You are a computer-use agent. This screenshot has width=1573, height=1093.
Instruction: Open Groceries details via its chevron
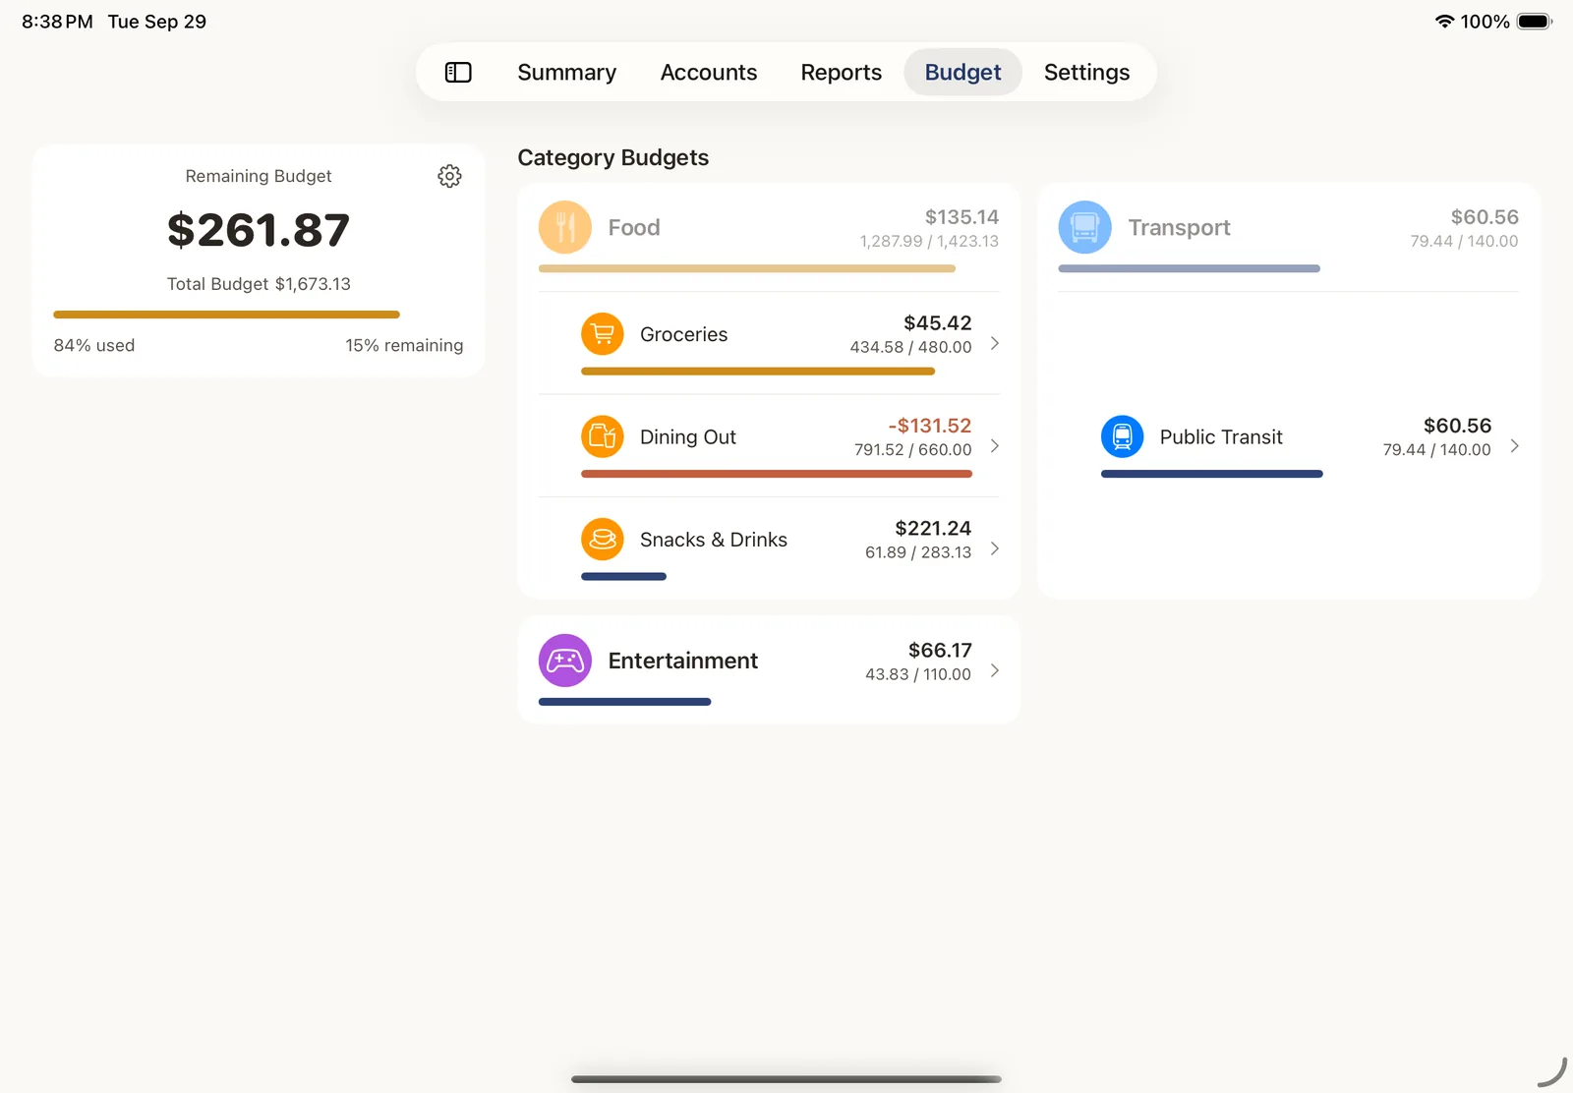(x=995, y=343)
